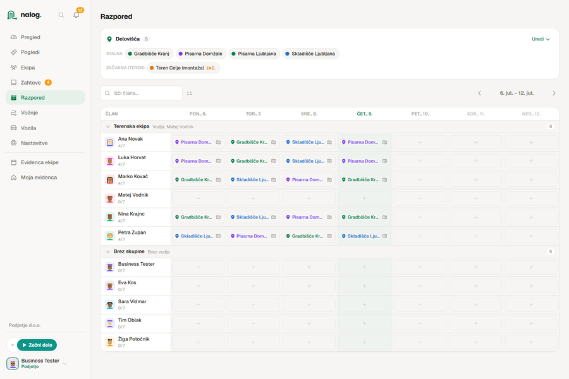This screenshot has width=569, height=379.
Task: Open Vozila car icon in sidebar
Action: tap(14, 128)
